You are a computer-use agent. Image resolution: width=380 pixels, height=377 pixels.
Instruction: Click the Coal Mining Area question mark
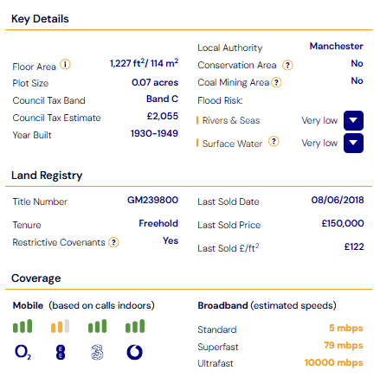pyautogui.click(x=276, y=83)
